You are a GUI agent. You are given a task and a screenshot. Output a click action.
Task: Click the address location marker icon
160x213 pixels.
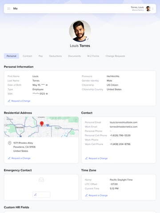pos(10,143)
